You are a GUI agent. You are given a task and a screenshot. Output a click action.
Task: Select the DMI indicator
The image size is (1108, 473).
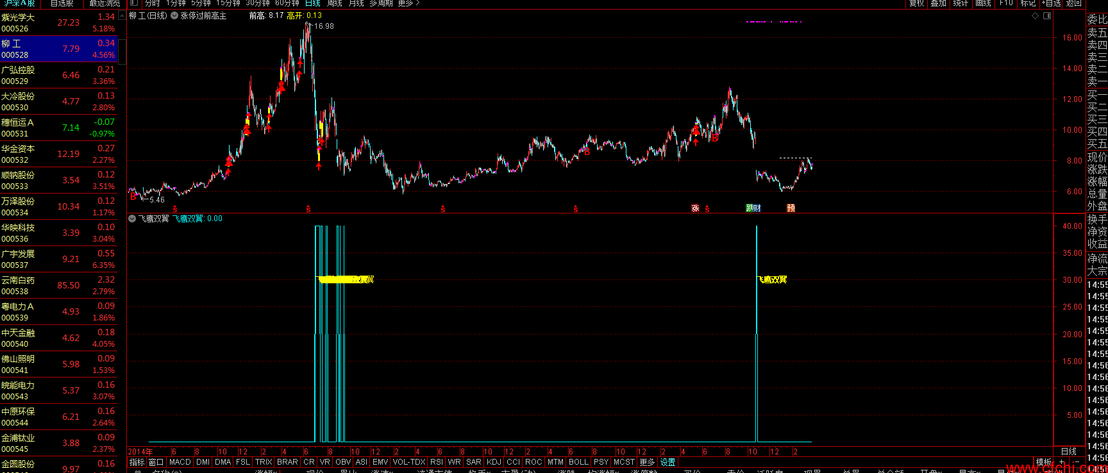pyautogui.click(x=203, y=462)
